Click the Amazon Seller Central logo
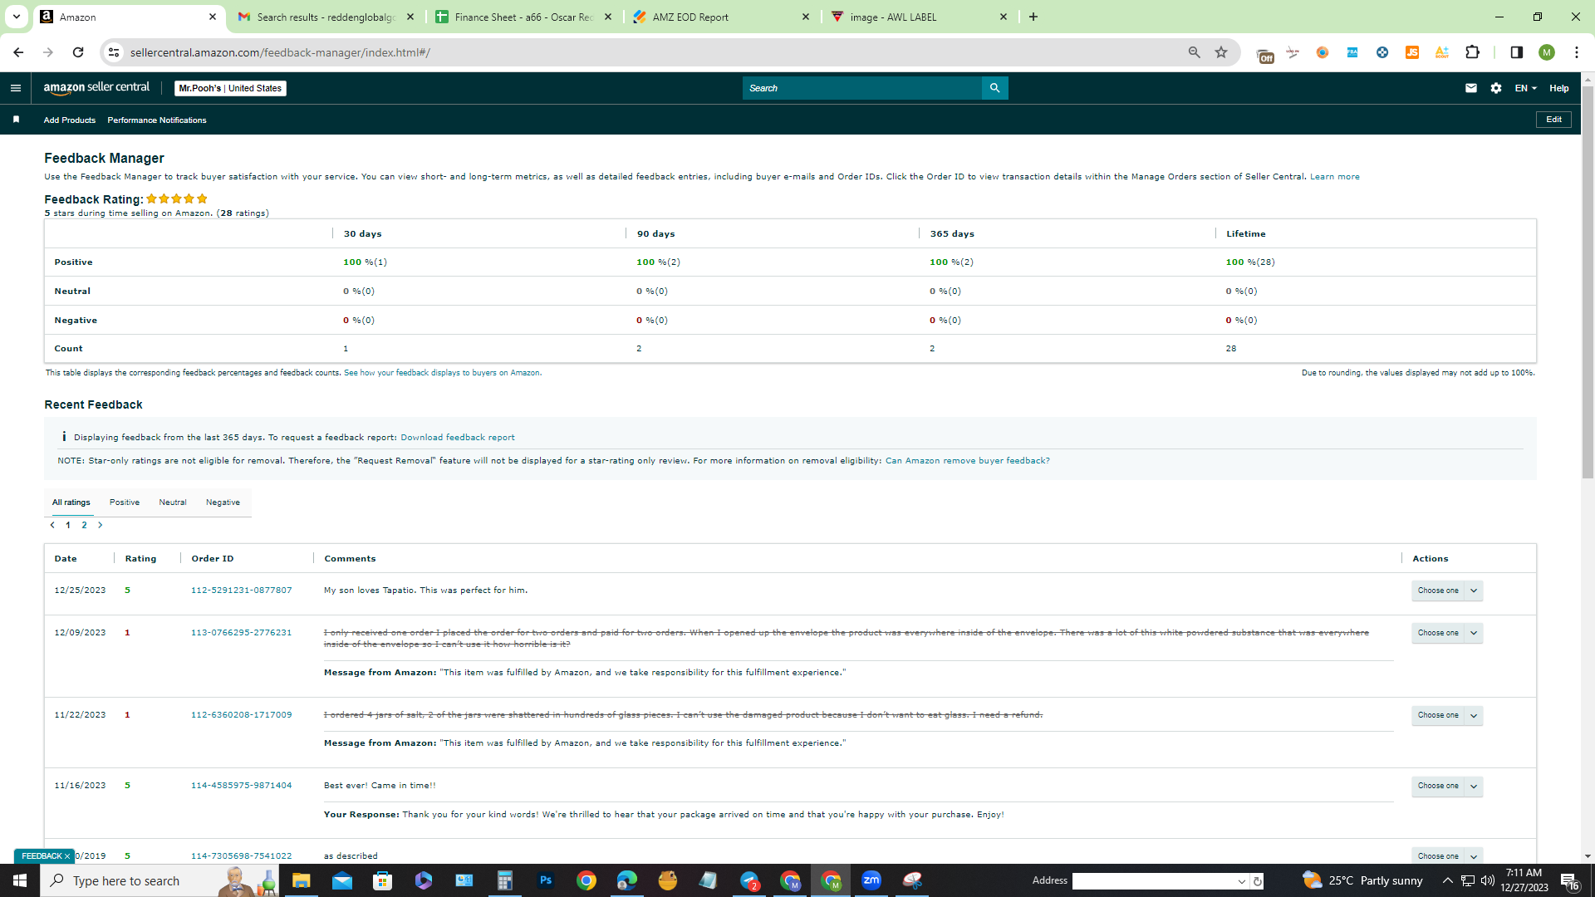This screenshot has width=1595, height=897. [x=96, y=88]
